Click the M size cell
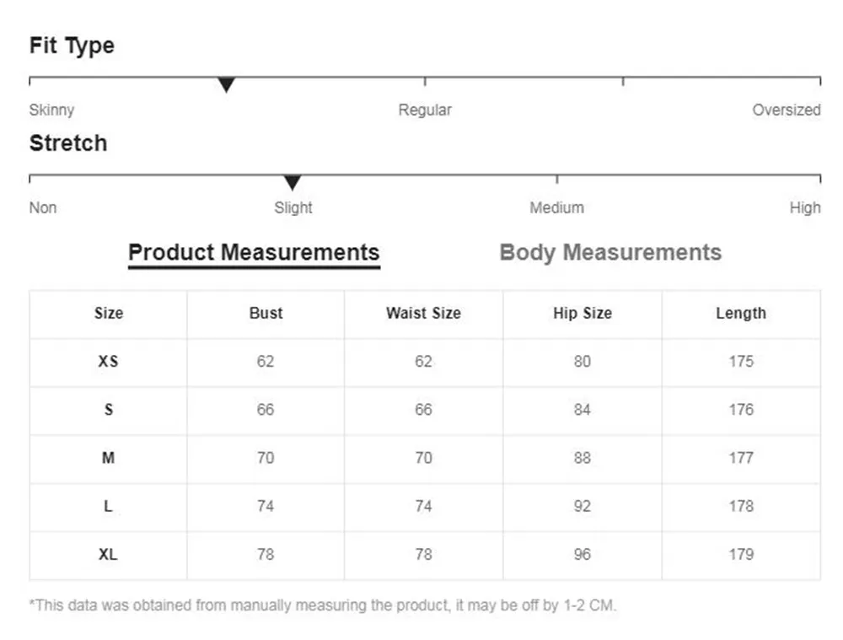Screen dimensions: 843x640 click(x=108, y=458)
